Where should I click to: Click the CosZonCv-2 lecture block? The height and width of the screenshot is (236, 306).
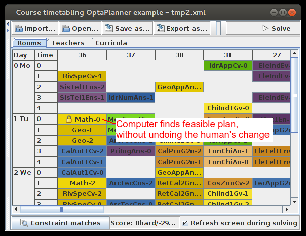pos(227,183)
